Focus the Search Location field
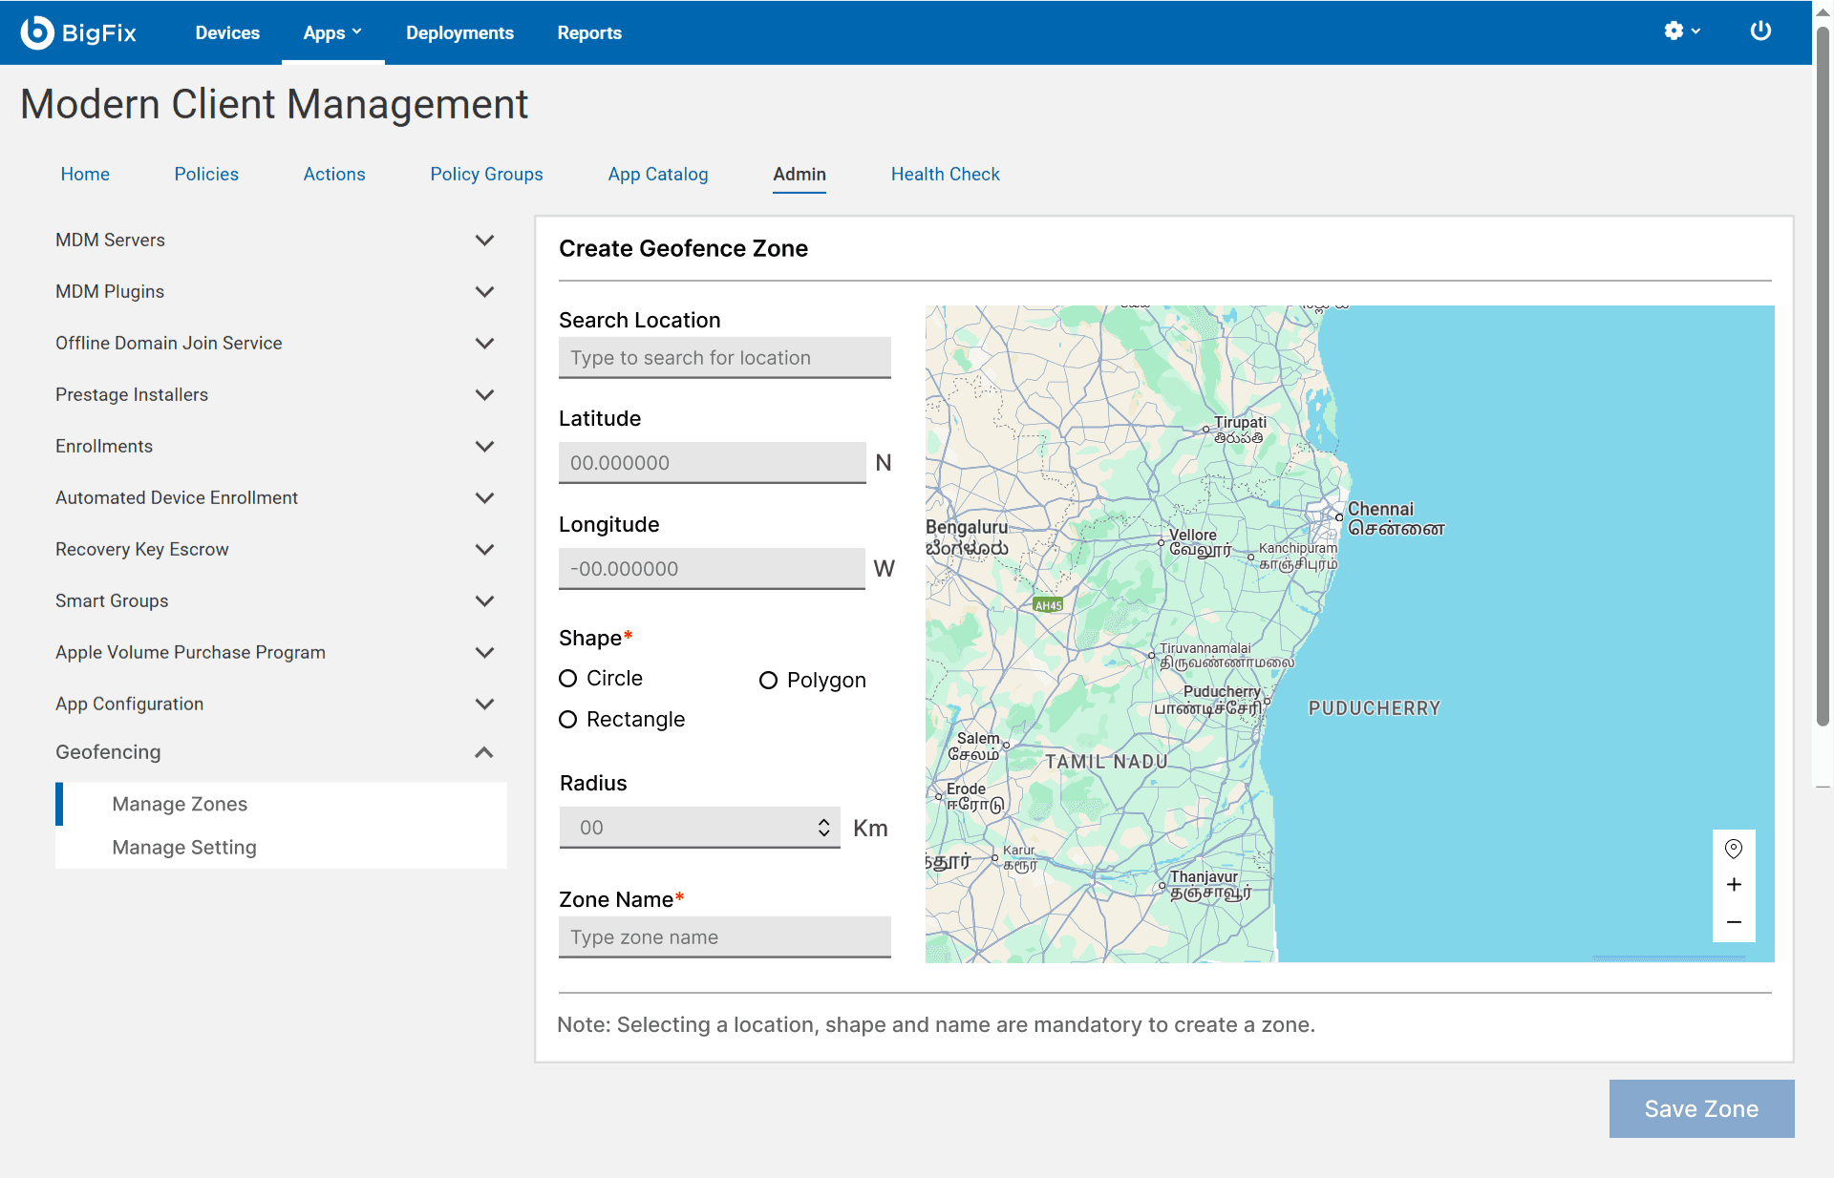 point(725,358)
